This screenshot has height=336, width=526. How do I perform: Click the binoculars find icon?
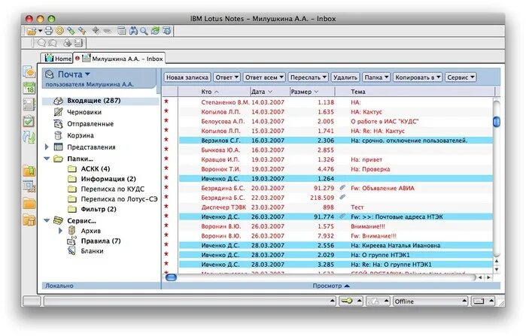tap(133, 31)
